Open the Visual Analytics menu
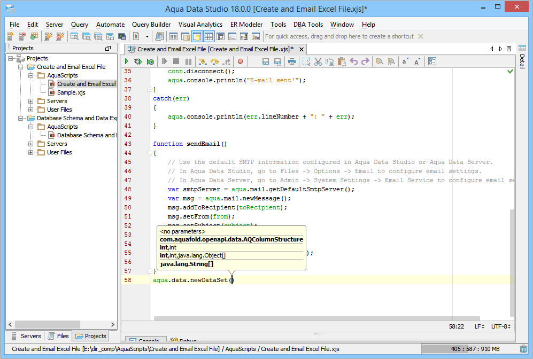Screen dimensions: 533x359 (200, 25)
